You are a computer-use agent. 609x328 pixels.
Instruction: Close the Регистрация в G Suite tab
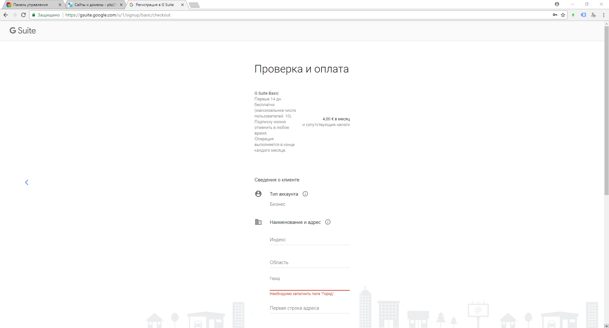coord(182,5)
